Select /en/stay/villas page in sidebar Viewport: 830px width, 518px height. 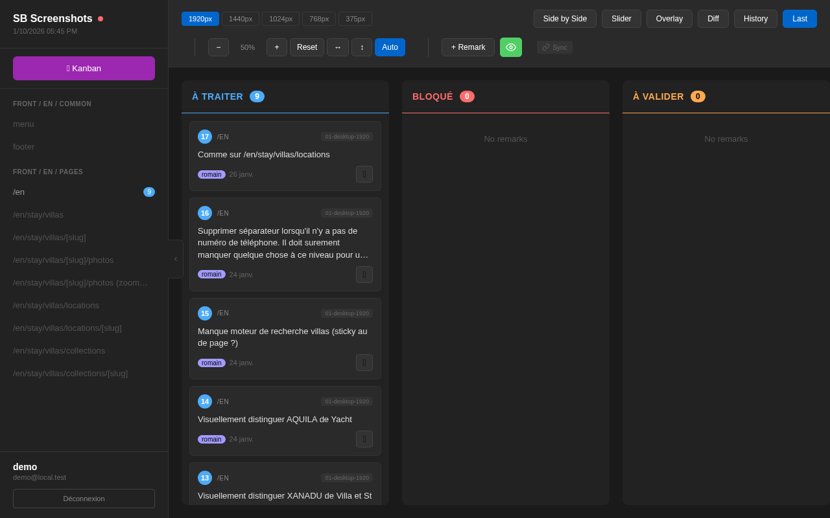point(84,214)
